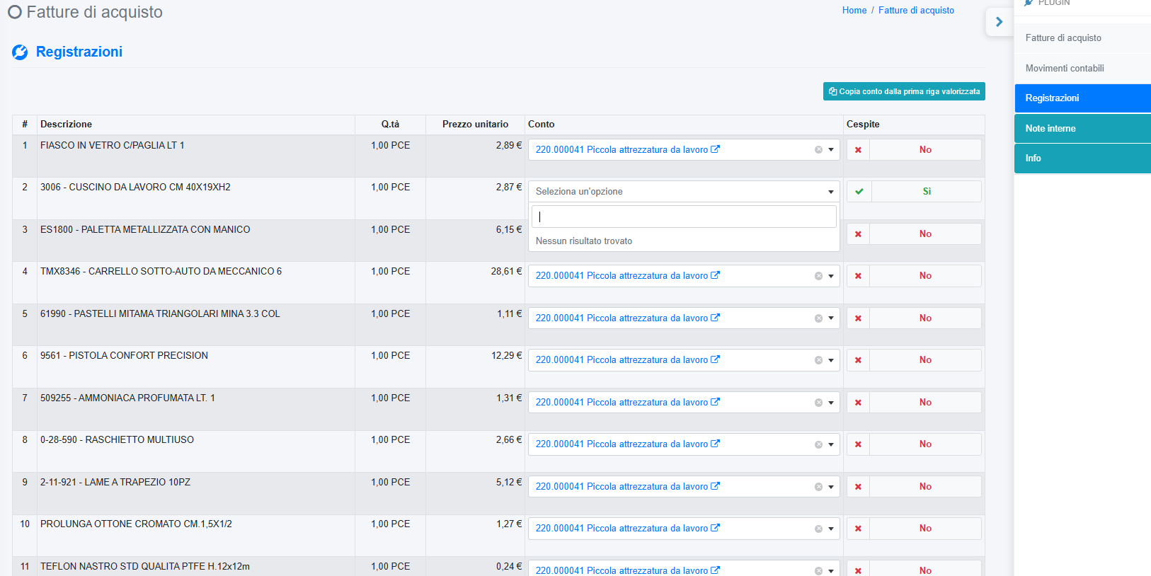Screen dimensions: 1151x576
Task: Click green checkmark icon in row 2
Action: [859, 192]
